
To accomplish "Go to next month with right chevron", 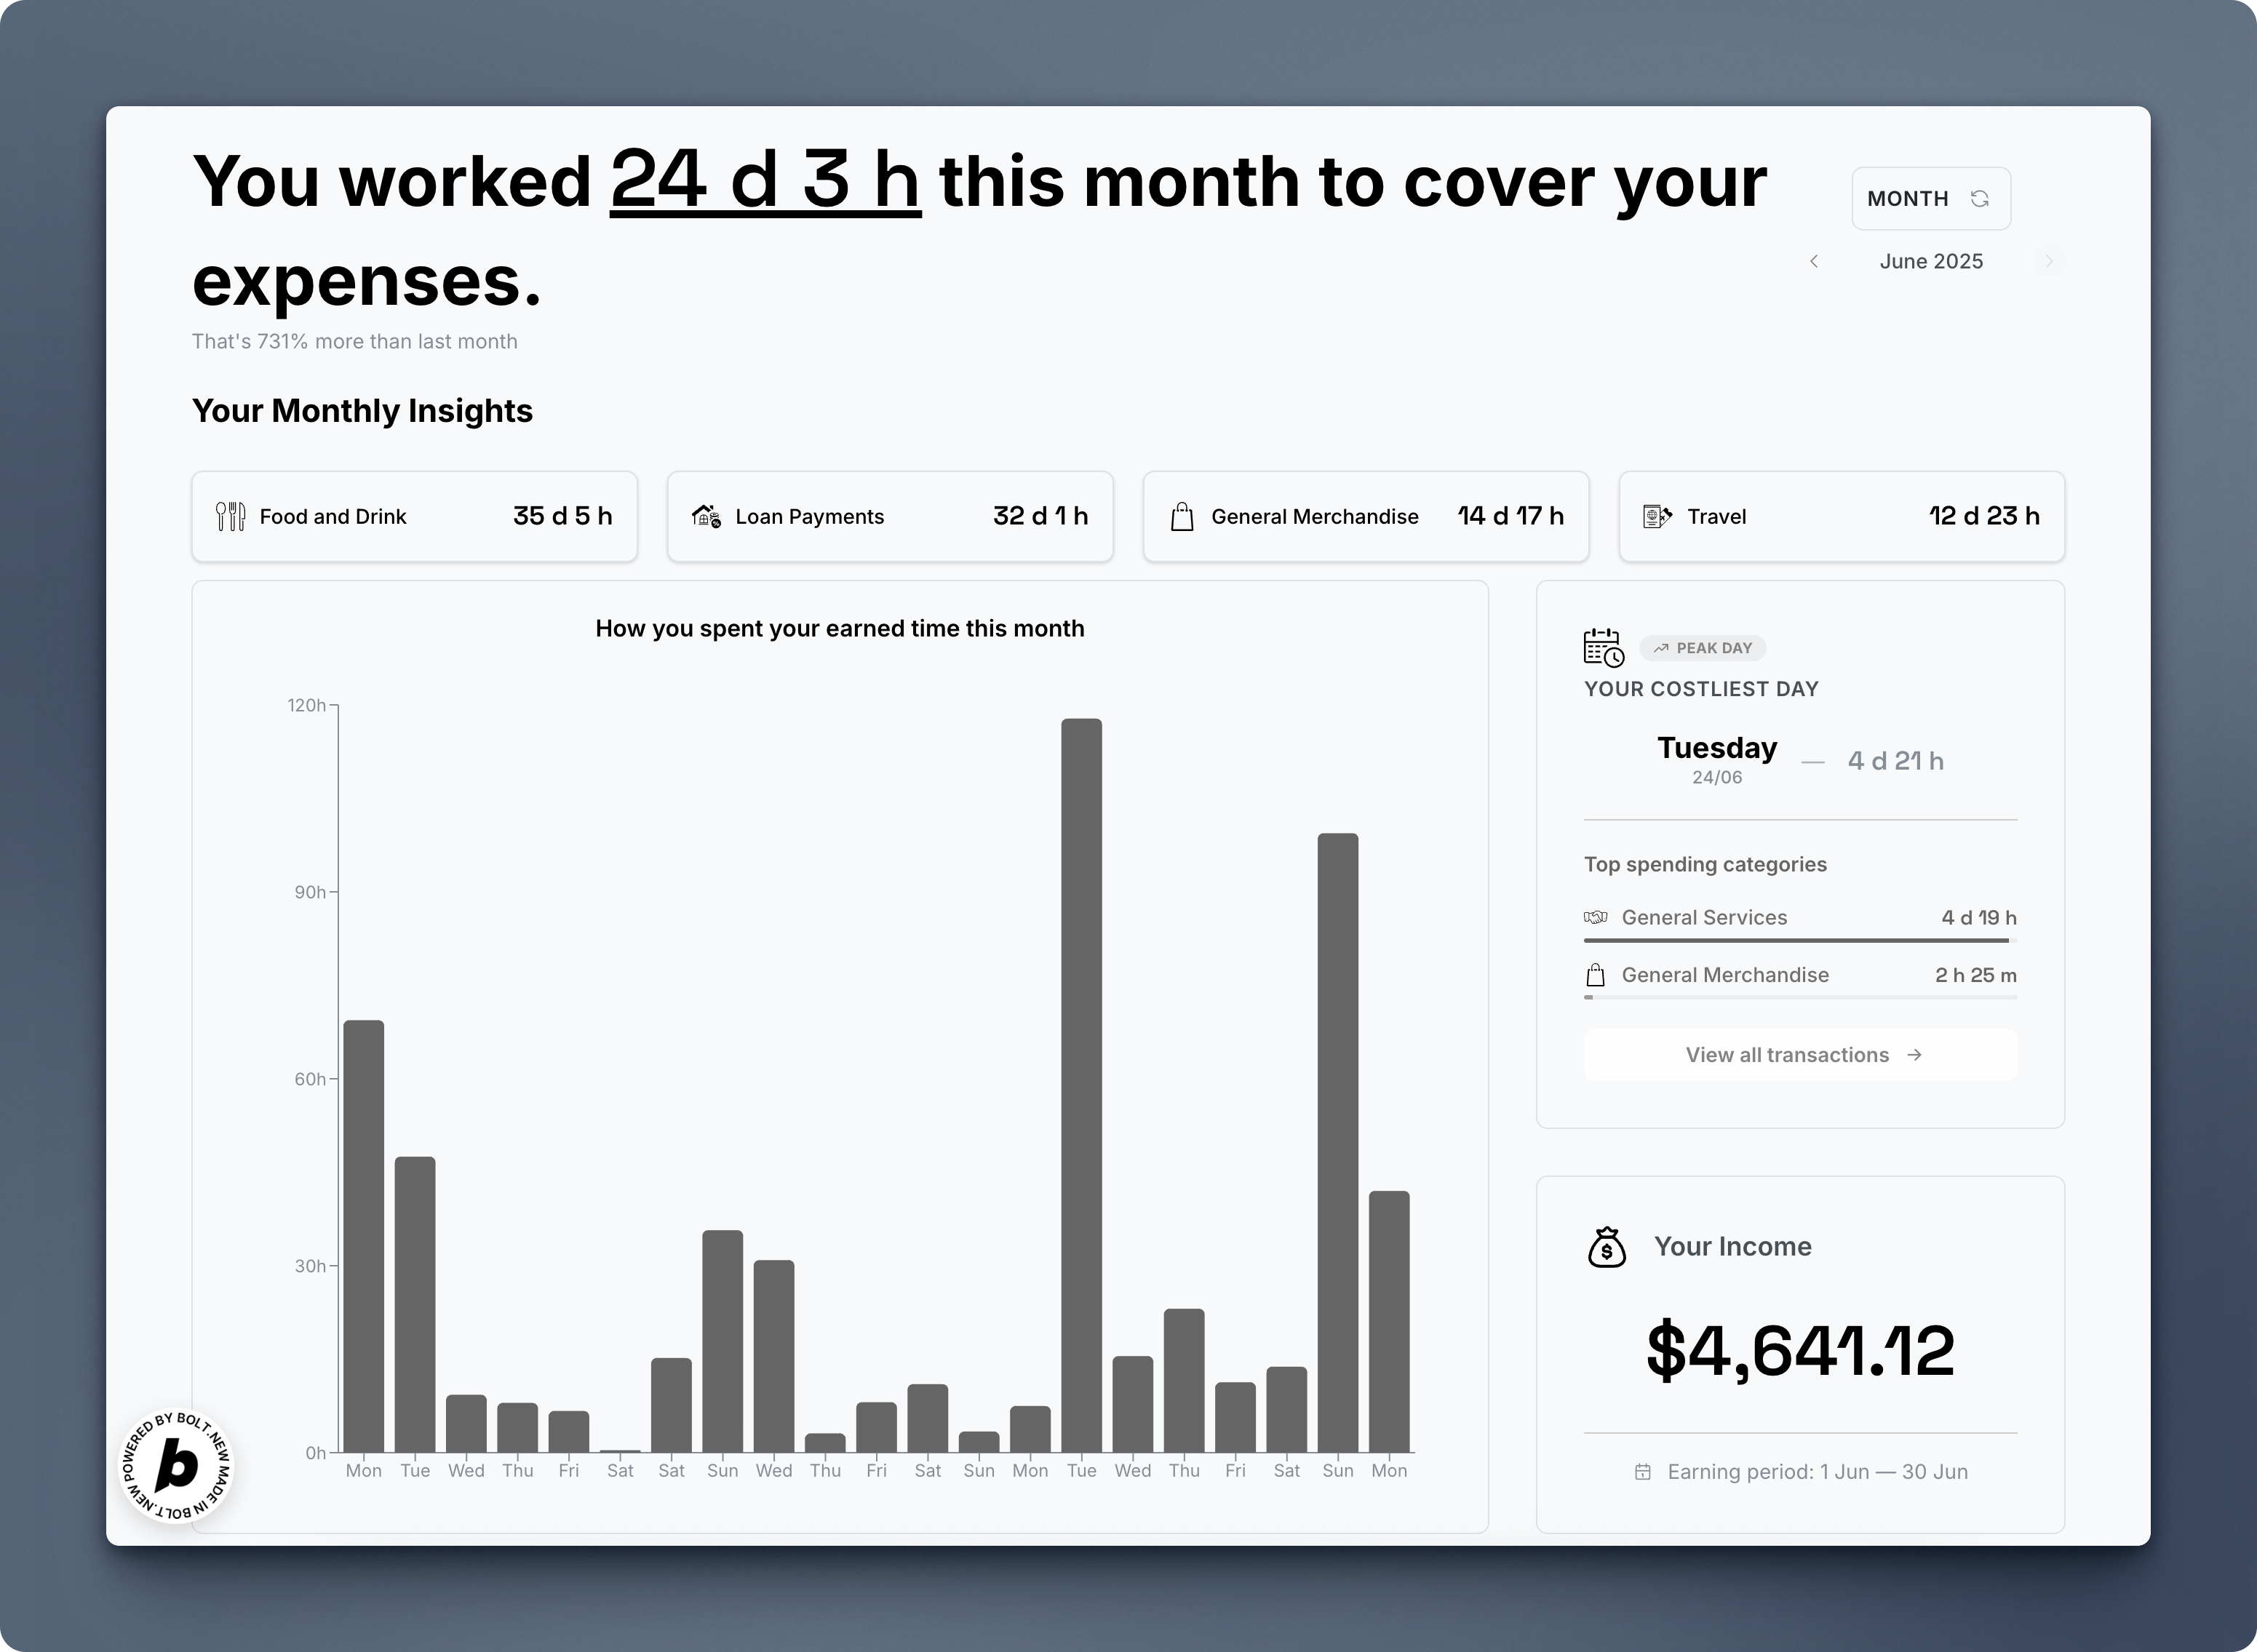I will click(2048, 261).
